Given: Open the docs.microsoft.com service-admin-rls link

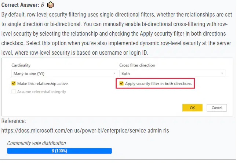Looking at the screenshot, I should click(85, 130).
